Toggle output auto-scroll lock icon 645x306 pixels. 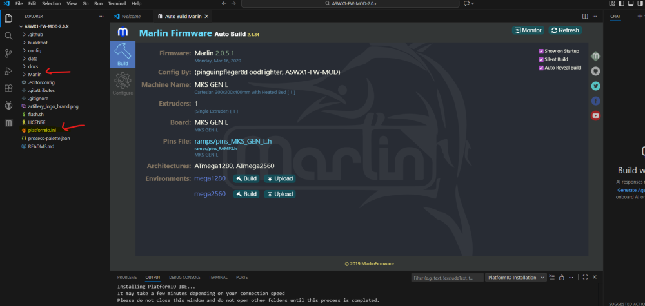click(x=562, y=277)
